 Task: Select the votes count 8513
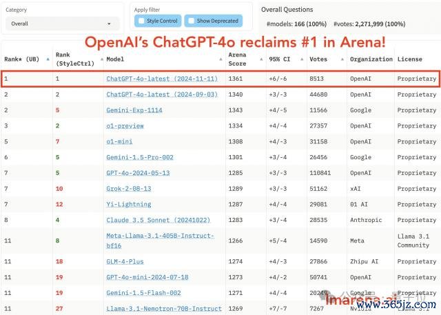click(x=316, y=79)
